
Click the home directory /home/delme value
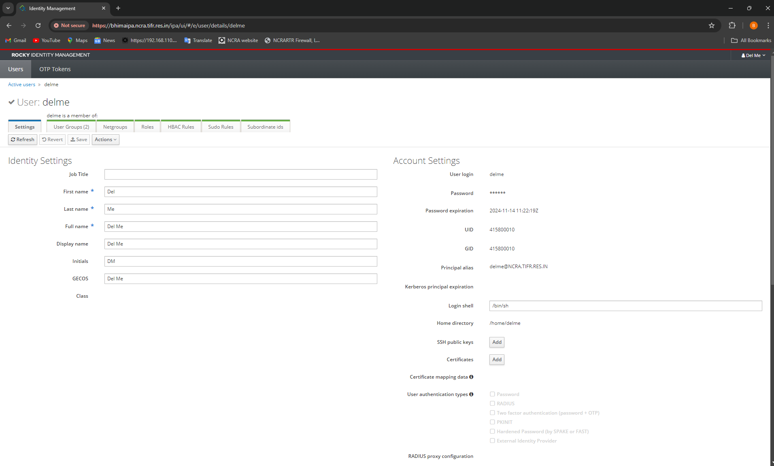coord(505,323)
